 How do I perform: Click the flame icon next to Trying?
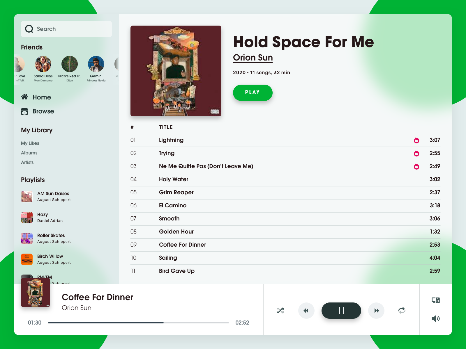(x=416, y=153)
